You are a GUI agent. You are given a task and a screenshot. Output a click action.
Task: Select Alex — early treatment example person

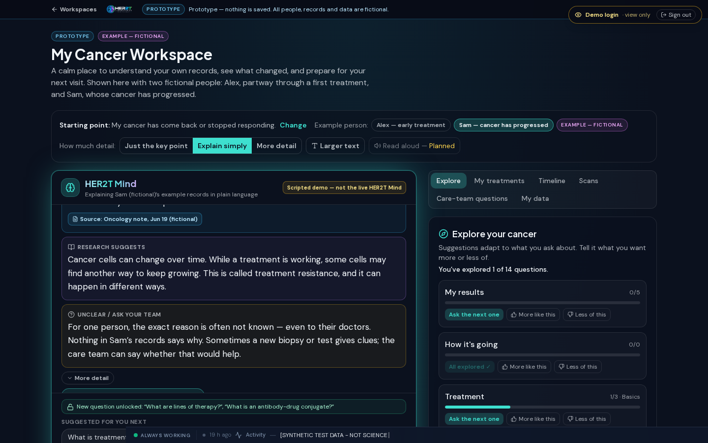411,125
